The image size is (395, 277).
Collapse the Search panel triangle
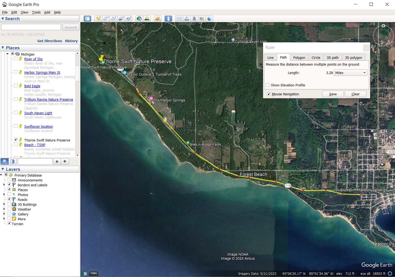[x=3, y=19]
